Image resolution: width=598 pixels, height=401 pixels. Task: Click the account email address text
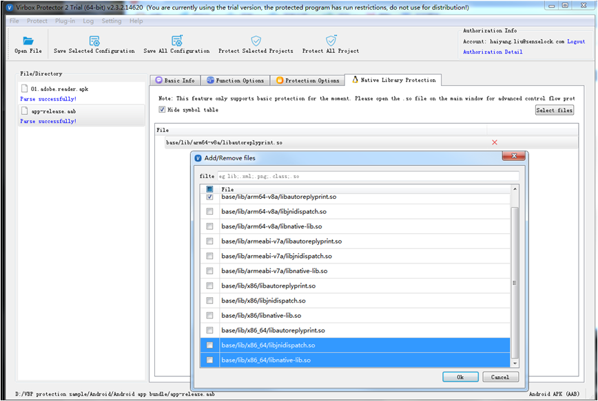coord(527,41)
